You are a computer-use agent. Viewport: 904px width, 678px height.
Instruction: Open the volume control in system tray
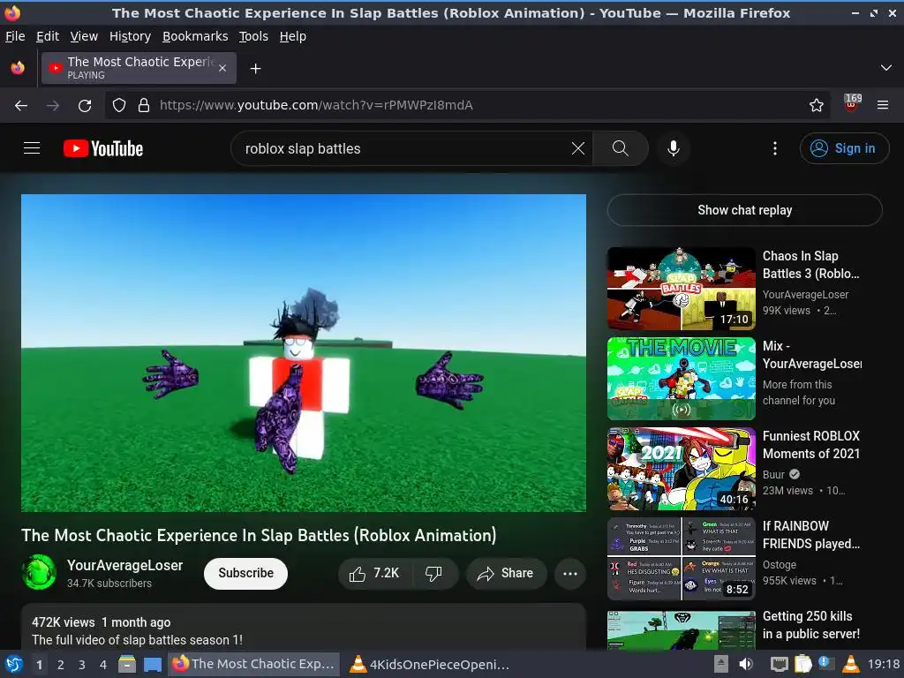[x=745, y=664]
